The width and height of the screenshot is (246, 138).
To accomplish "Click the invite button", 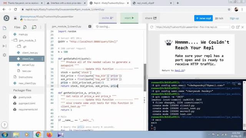I will [x=108, y=18].
